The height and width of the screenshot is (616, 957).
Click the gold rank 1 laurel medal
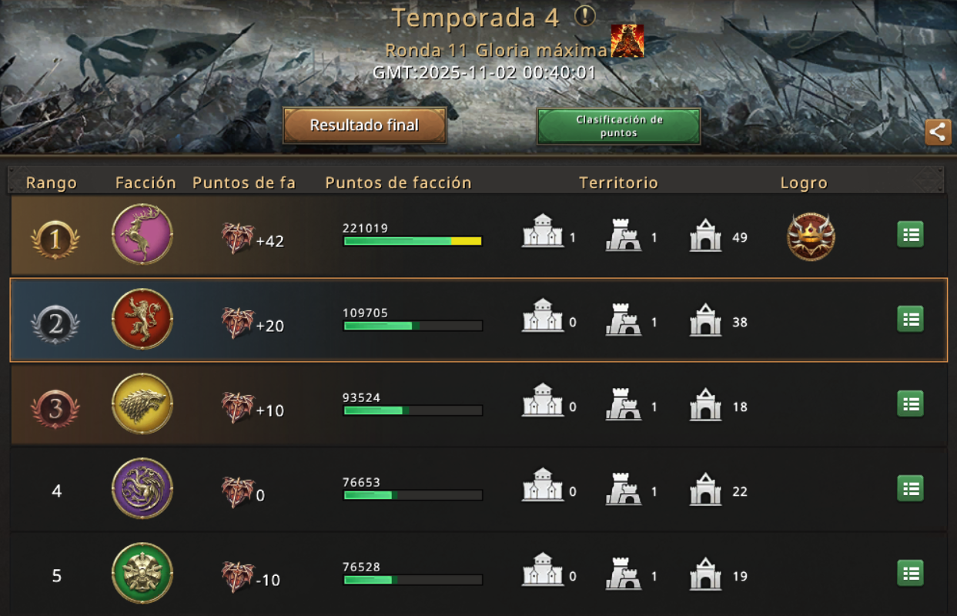pos(55,240)
